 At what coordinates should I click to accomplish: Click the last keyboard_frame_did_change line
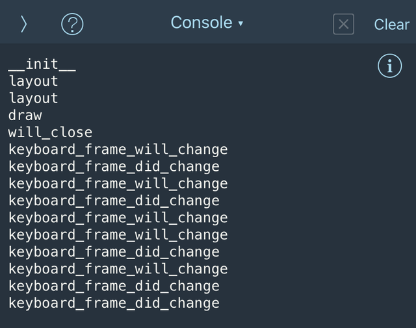coord(114,303)
